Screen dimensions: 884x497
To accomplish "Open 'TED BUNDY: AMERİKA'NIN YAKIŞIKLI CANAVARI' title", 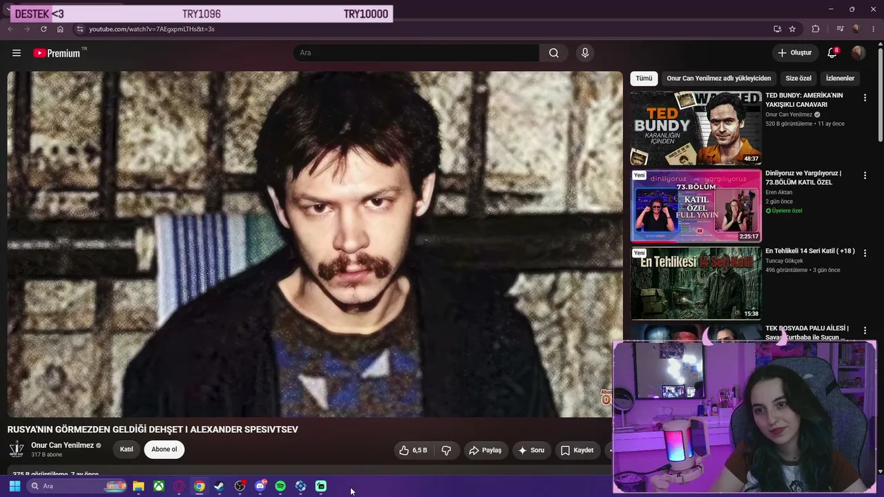I will (804, 100).
